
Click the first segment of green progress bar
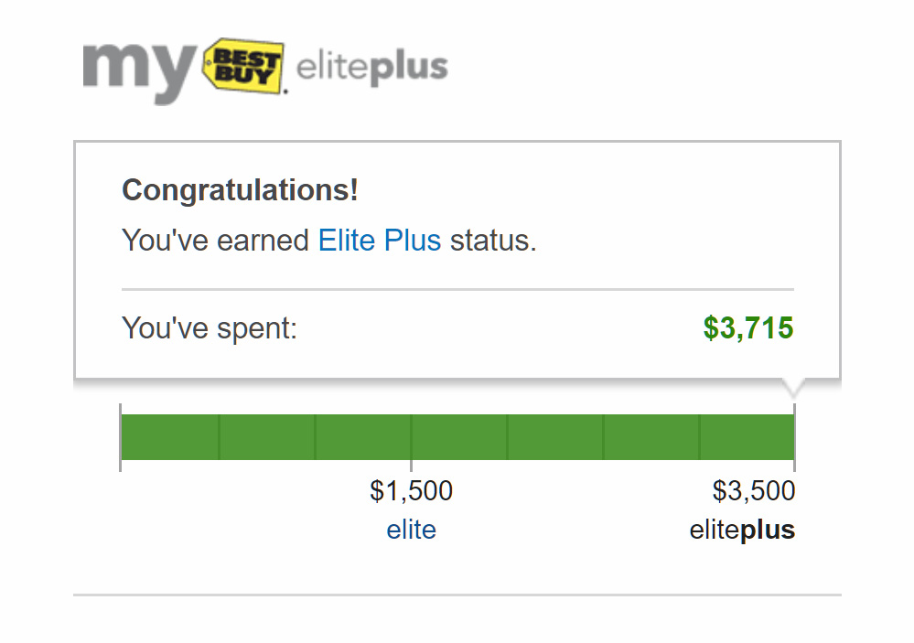coord(170,437)
